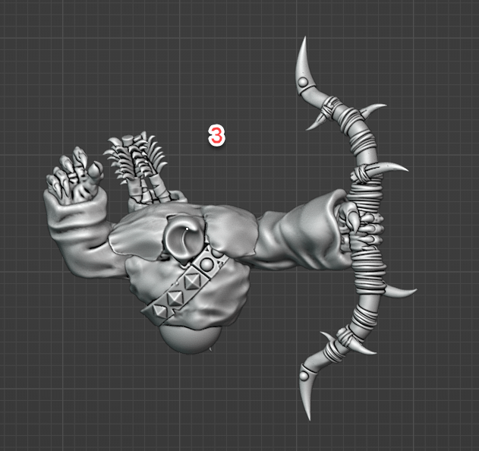Click the spike just above the bow grip
Viewport: 479px width, 451px height.
(x=393, y=168)
